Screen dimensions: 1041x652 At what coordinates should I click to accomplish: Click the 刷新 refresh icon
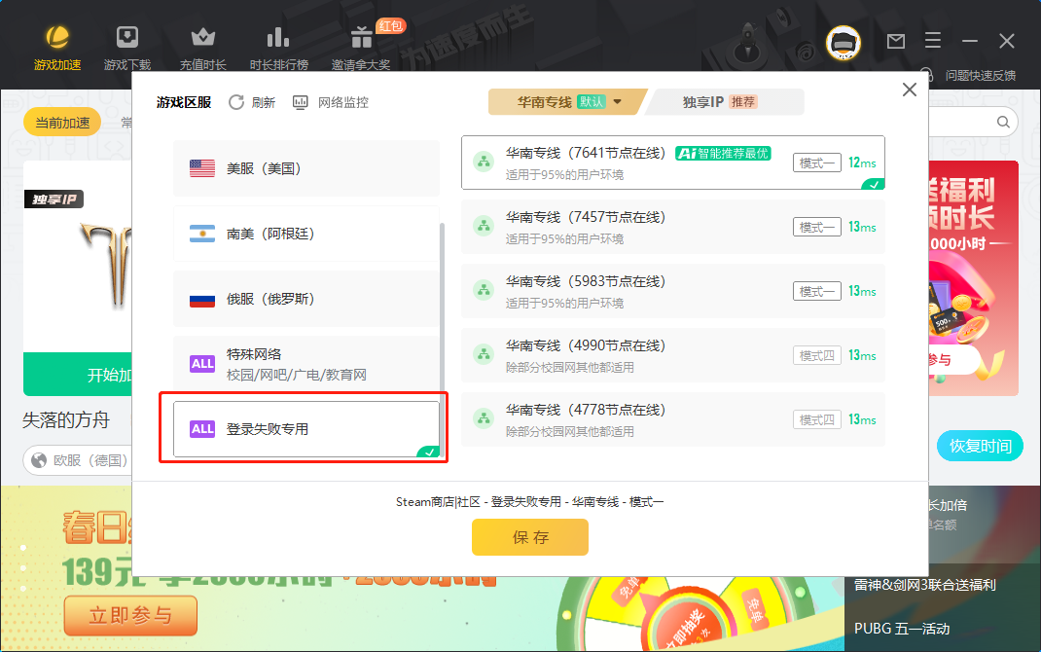tap(236, 102)
